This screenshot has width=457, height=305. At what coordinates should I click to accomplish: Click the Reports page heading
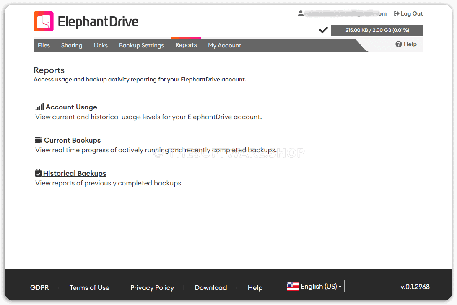(x=49, y=70)
